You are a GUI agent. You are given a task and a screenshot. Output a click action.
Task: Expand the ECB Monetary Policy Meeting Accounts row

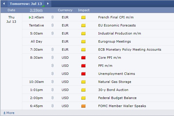(130, 50)
